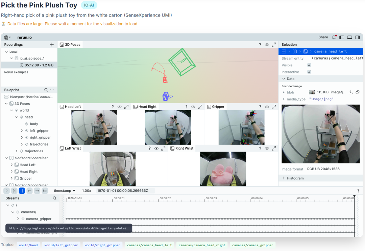Search the Blueprint tree

point(46,90)
